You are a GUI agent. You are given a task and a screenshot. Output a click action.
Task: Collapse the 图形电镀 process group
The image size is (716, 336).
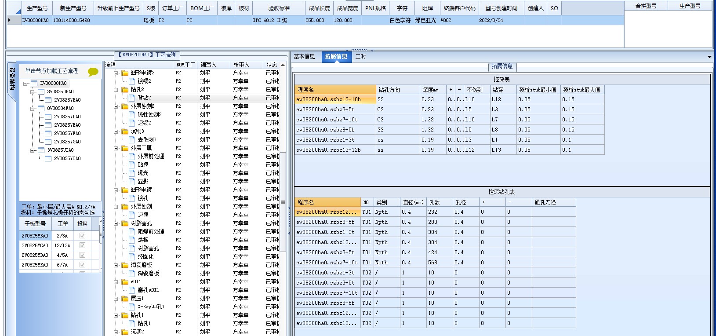tap(117, 190)
